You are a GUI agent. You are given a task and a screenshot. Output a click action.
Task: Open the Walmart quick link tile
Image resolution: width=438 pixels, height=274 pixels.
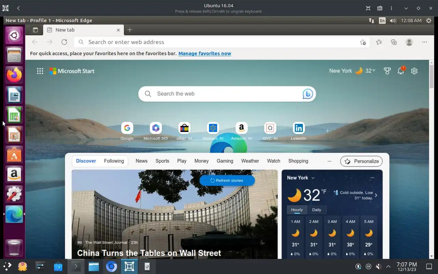(213, 131)
